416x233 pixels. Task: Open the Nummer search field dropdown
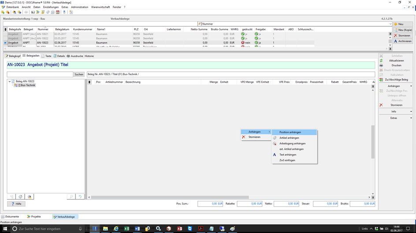pyautogui.click(x=390, y=24)
